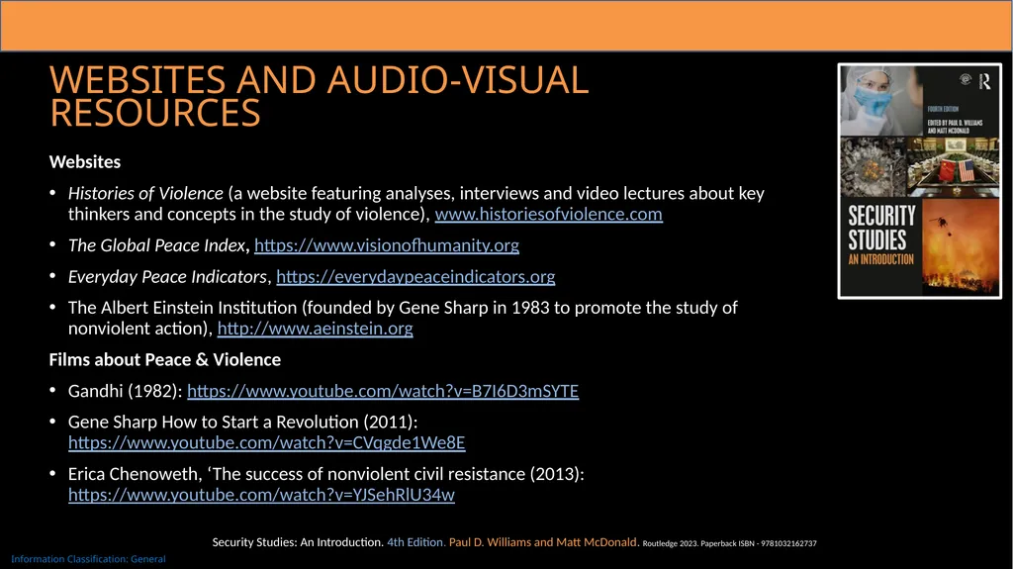Click the 'Histories of Violence' italic title
Viewport: 1013px width, 569px height.
(x=145, y=193)
